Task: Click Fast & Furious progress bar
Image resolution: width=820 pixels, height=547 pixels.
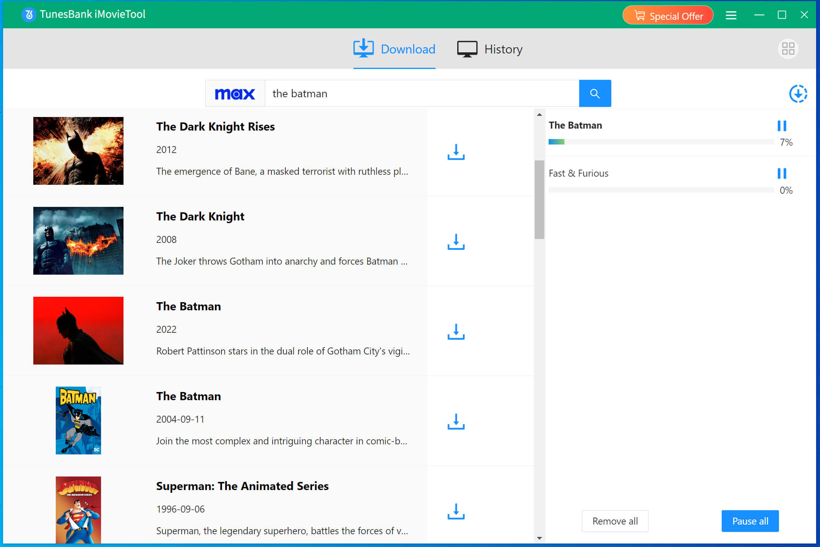Action: [x=661, y=190]
